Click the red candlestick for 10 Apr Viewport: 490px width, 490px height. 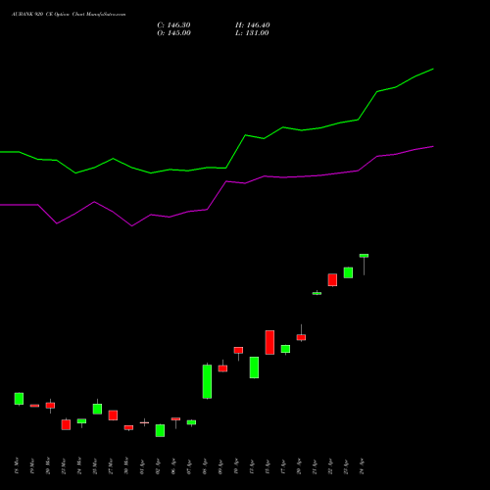click(238, 350)
